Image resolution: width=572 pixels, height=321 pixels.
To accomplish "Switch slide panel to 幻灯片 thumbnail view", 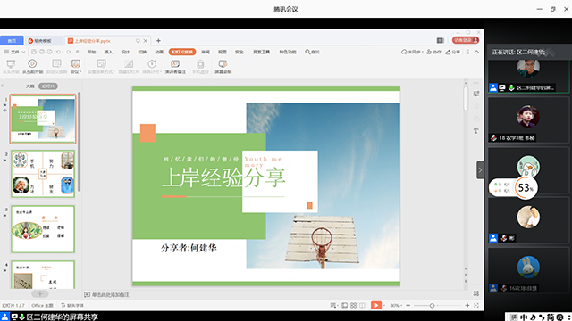I will click(48, 86).
